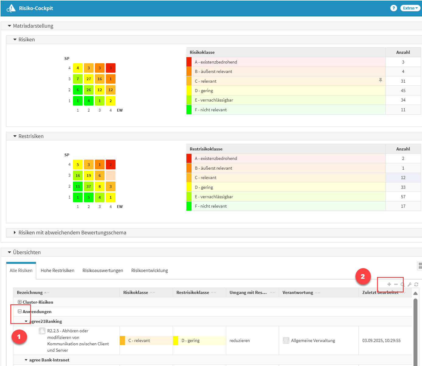Click the collapse-all minus icon above the table
This screenshot has width=422, height=366.
396,285
